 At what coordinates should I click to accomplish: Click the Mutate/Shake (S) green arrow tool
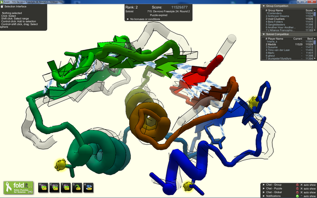pyautogui.click(x=77, y=188)
